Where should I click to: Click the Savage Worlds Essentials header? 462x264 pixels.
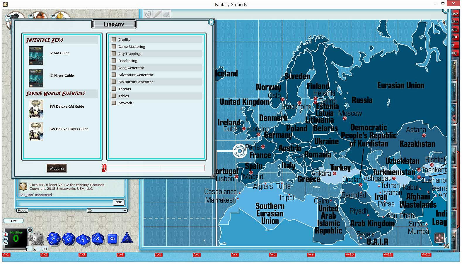click(62, 94)
